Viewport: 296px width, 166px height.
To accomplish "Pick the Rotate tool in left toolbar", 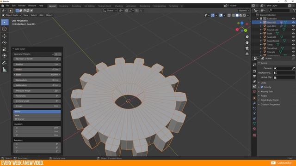I will 5,42.
